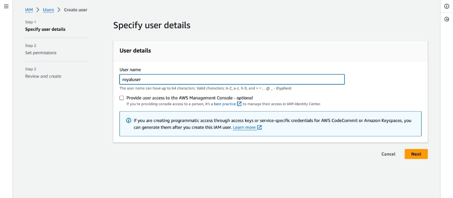Cancel user creation
The width and height of the screenshot is (453, 198).
(388, 154)
